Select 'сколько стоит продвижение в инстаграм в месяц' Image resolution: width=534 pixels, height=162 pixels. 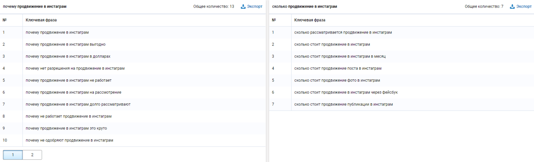(x=340, y=56)
